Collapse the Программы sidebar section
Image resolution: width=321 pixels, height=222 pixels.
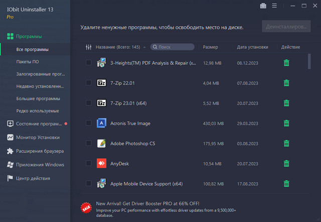coord(29,37)
